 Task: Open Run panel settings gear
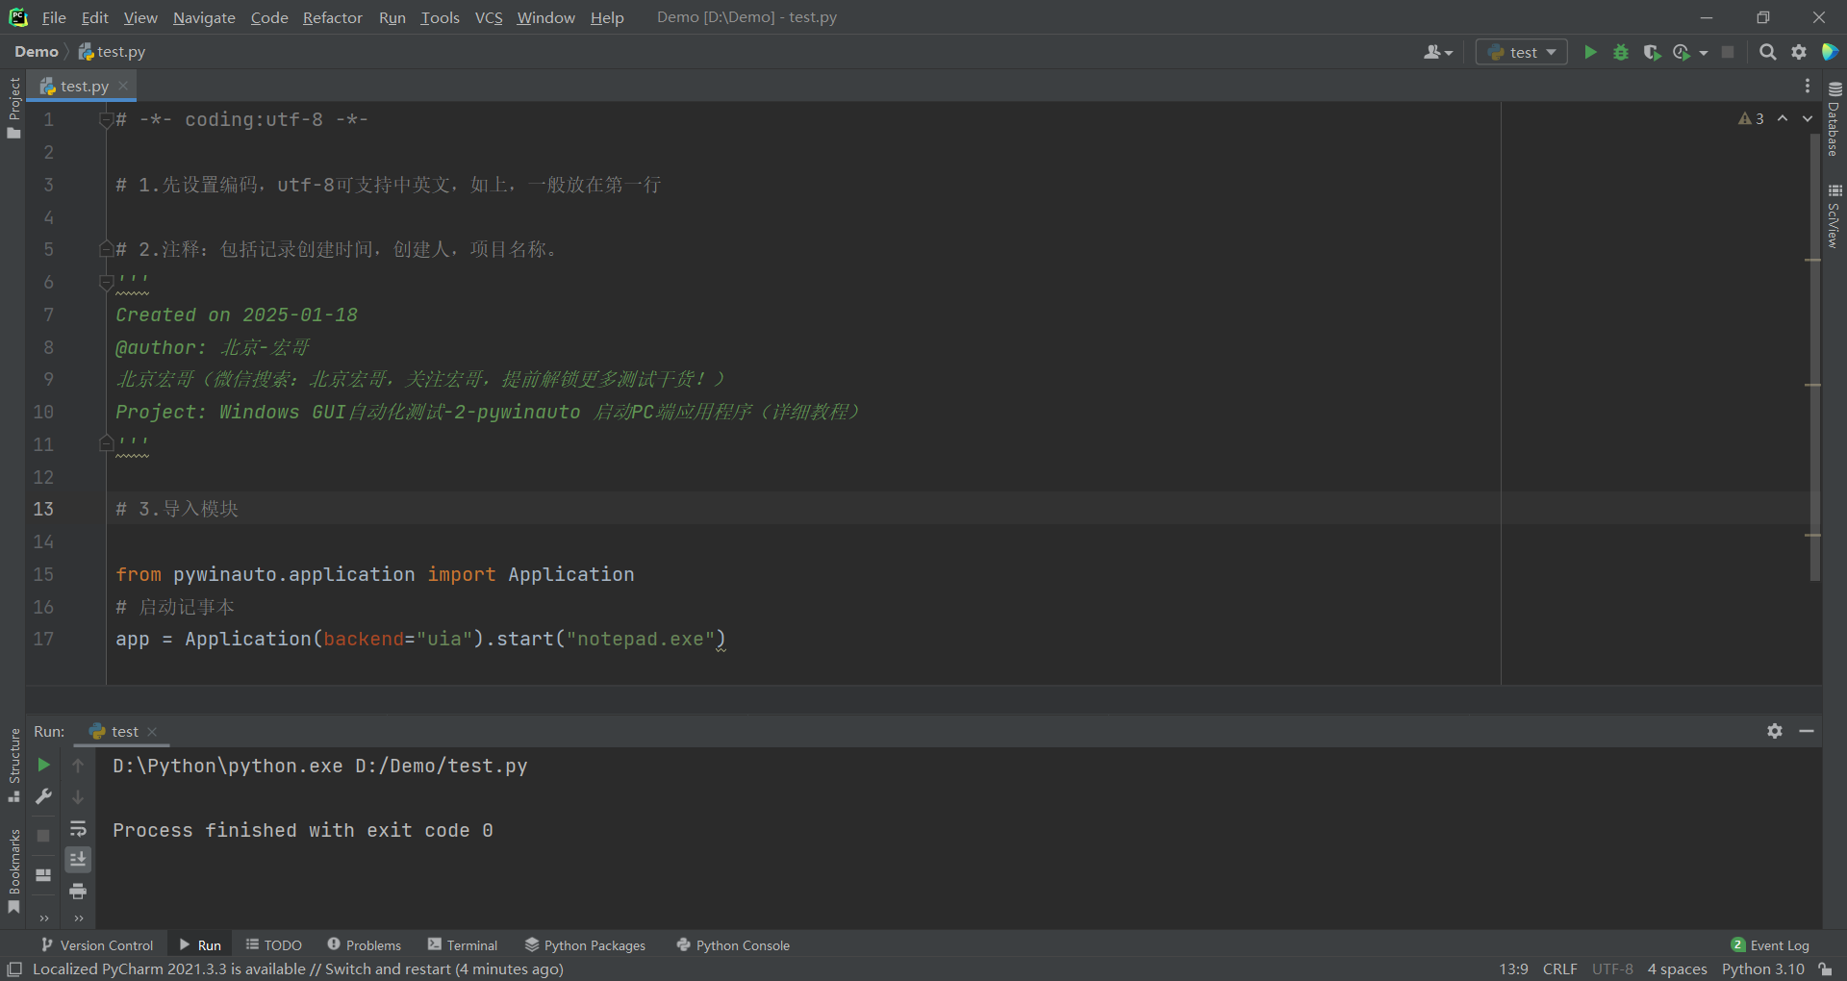coord(1775,731)
